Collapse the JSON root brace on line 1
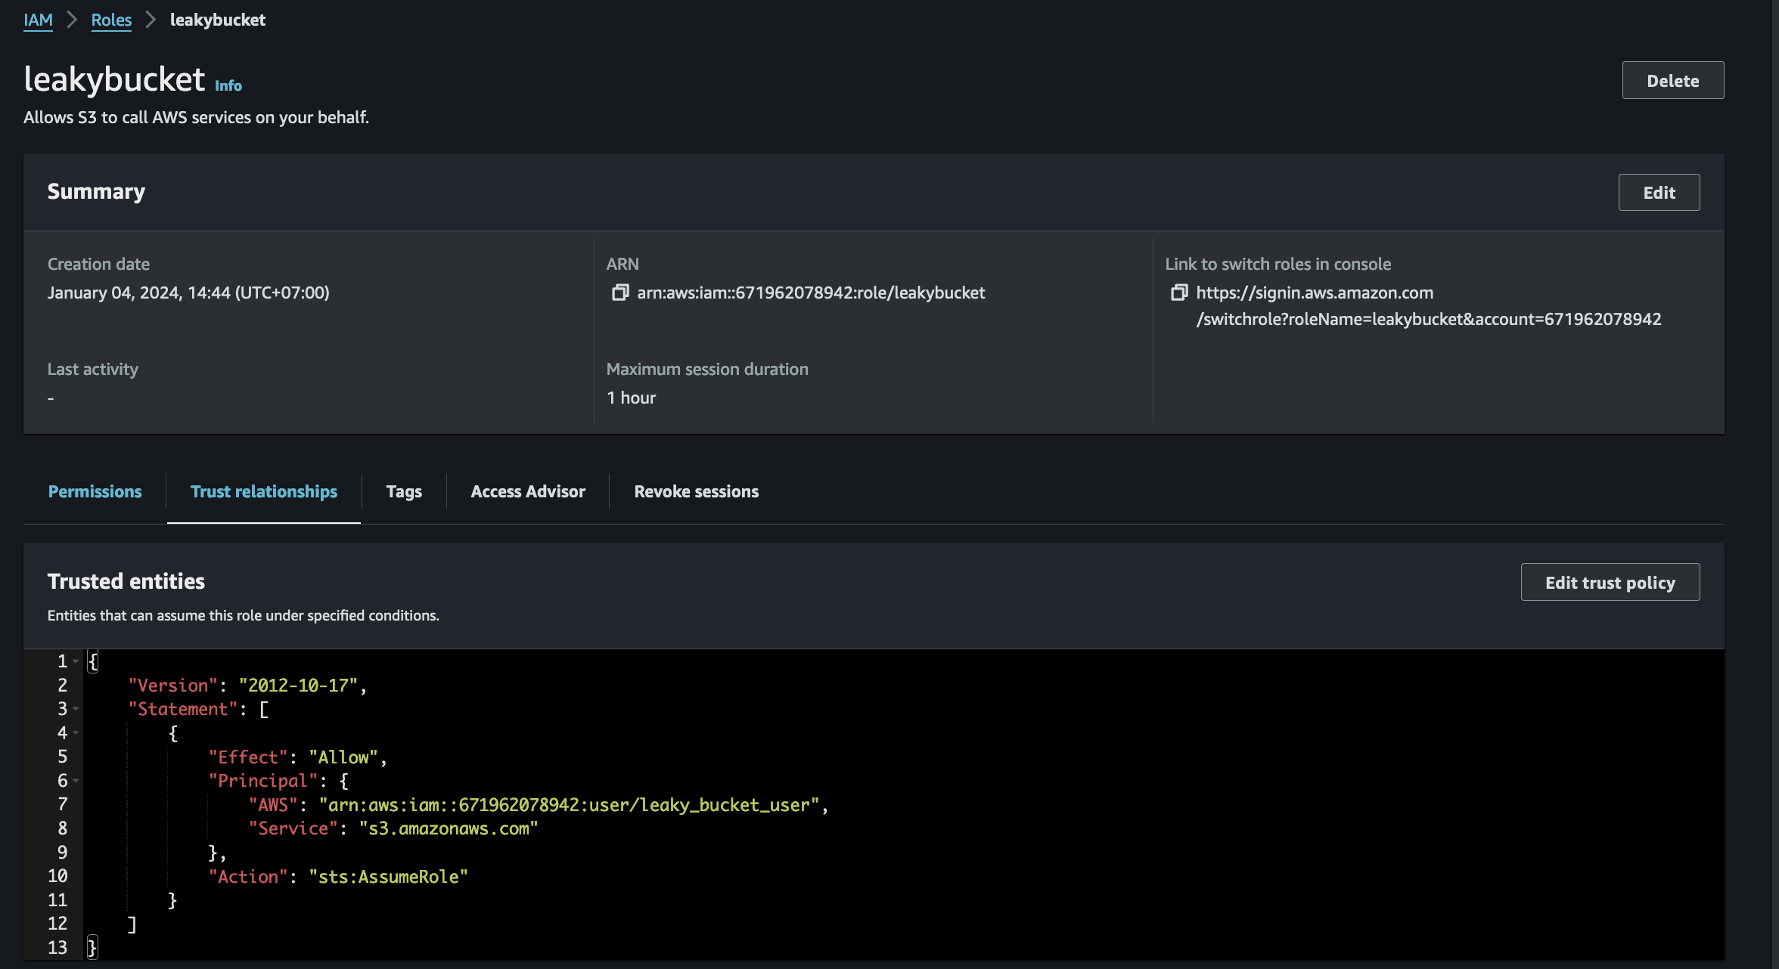 (x=76, y=662)
